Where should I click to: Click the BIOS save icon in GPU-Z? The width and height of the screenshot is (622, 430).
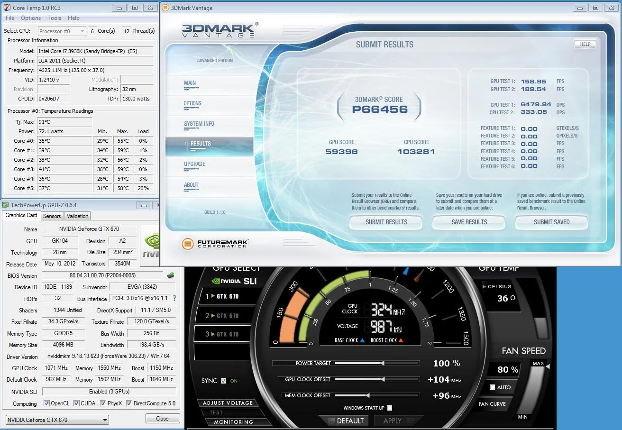pos(171,275)
